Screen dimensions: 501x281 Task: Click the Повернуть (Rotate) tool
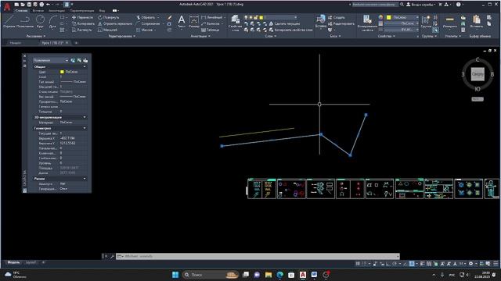click(109, 17)
